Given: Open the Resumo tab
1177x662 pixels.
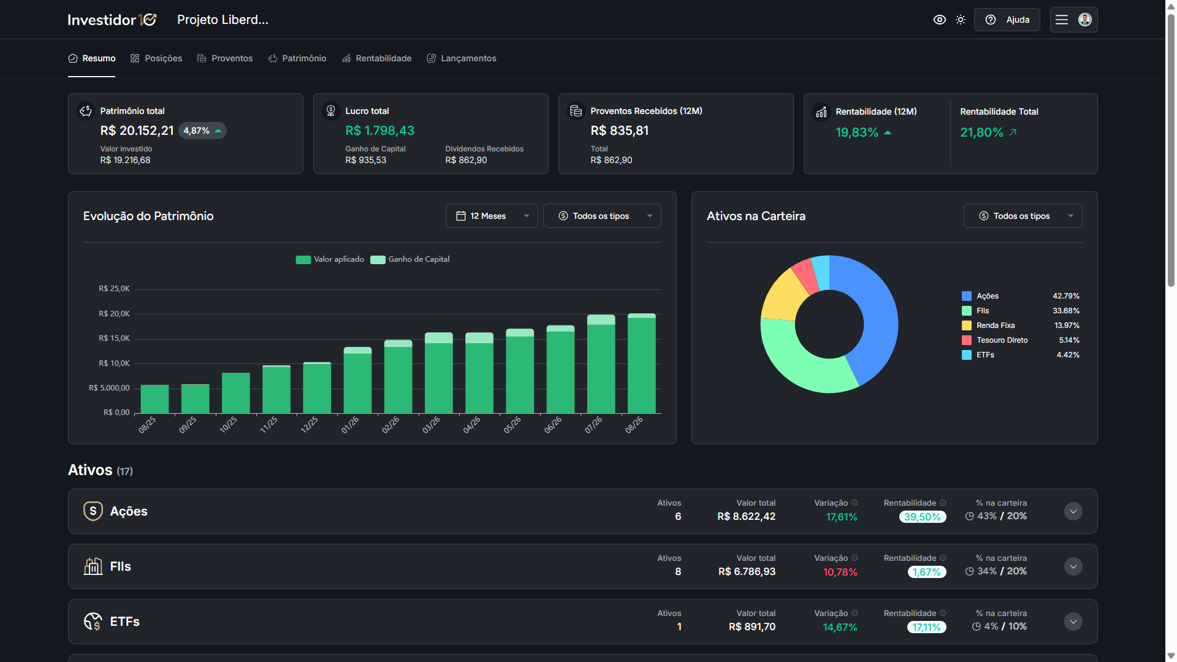Looking at the screenshot, I should 91,58.
